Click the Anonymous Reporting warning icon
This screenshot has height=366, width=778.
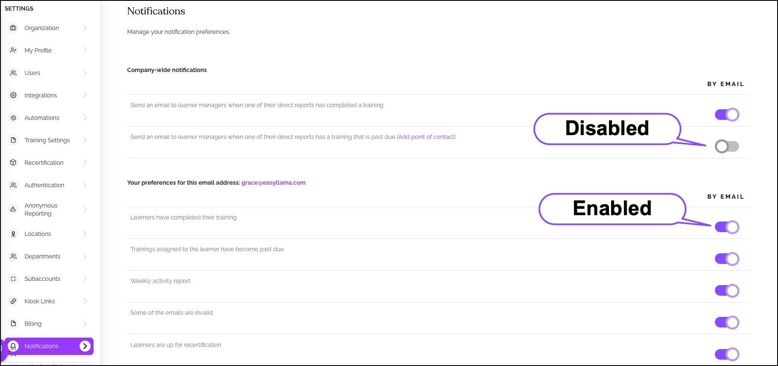coord(14,209)
